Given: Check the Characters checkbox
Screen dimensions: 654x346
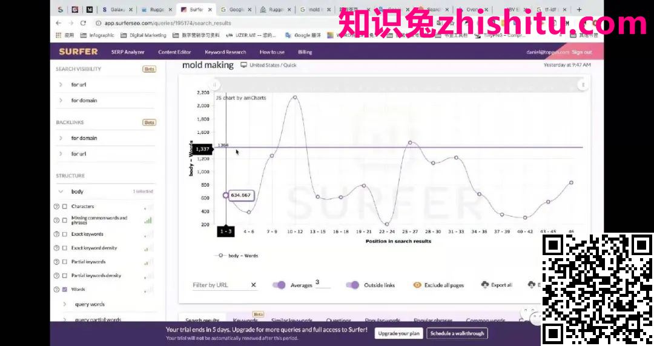Looking at the screenshot, I should 65,206.
